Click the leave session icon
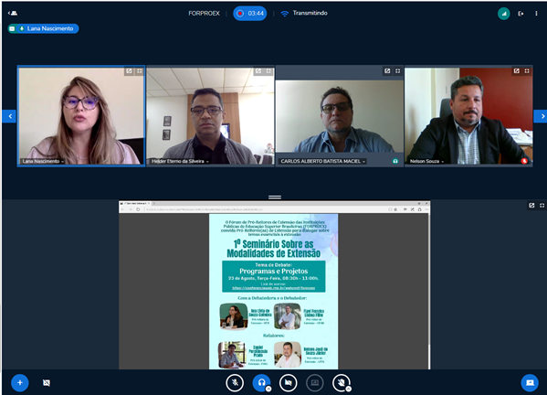This screenshot has height=395, width=547. pos(521,14)
